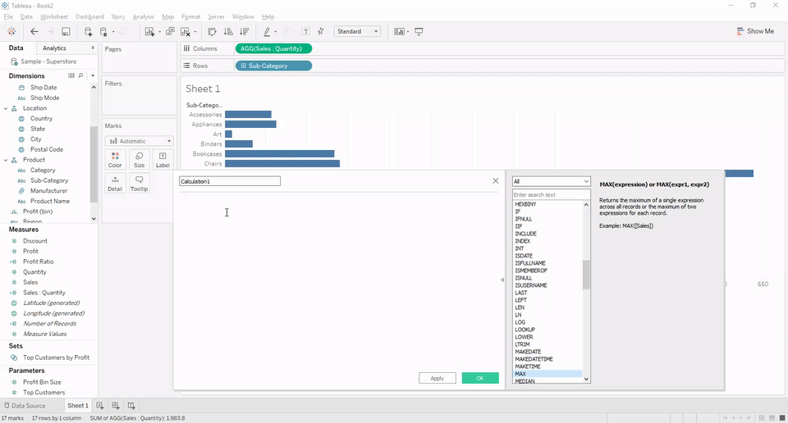Click the function search text field
788x423 pixels.
click(x=551, y=195)
